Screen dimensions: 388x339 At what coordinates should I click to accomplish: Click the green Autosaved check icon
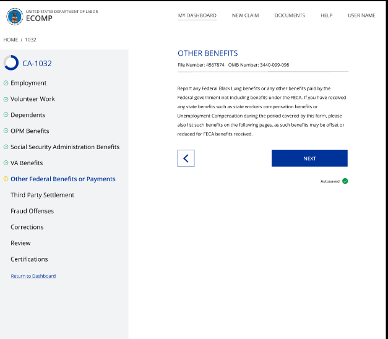(x=345, y=181)
